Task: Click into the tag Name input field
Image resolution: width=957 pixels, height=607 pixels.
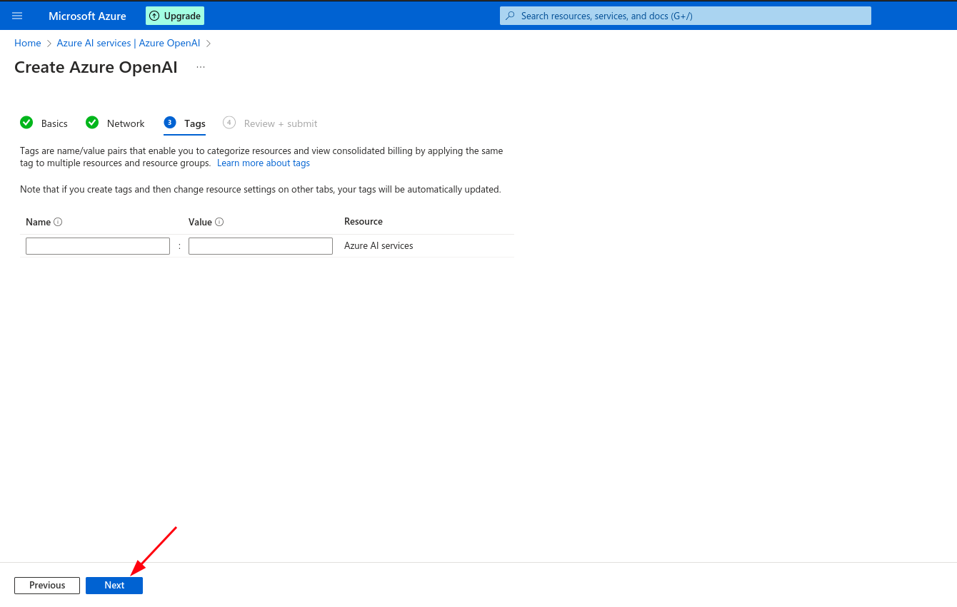Action: click(x=98, y=246)
